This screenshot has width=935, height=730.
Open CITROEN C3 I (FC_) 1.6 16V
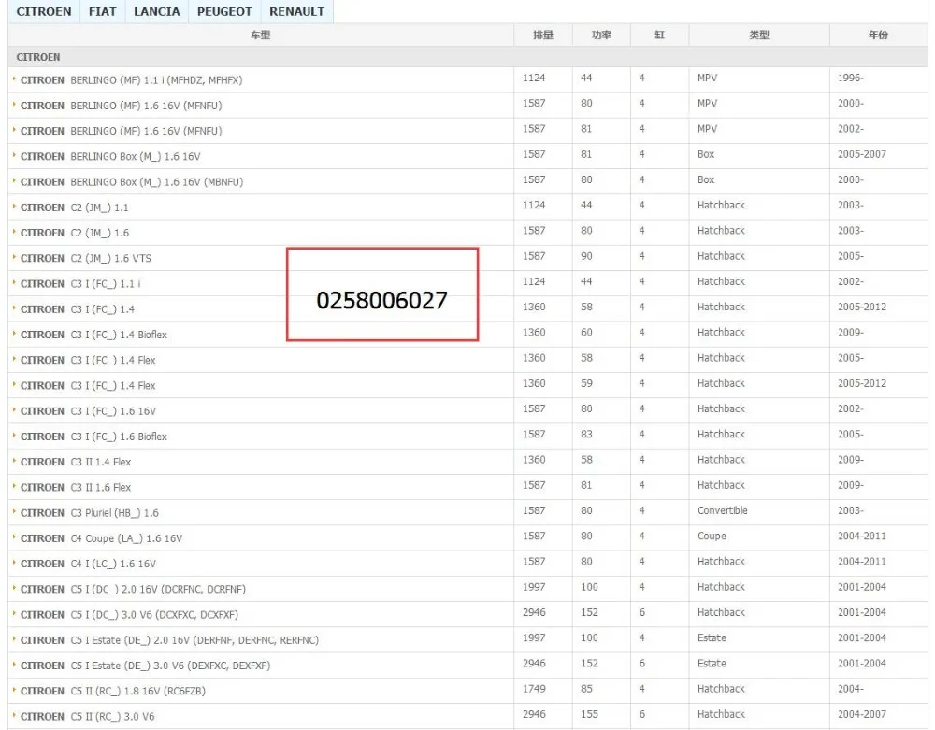pyautogui.click(x=88, y=410)
